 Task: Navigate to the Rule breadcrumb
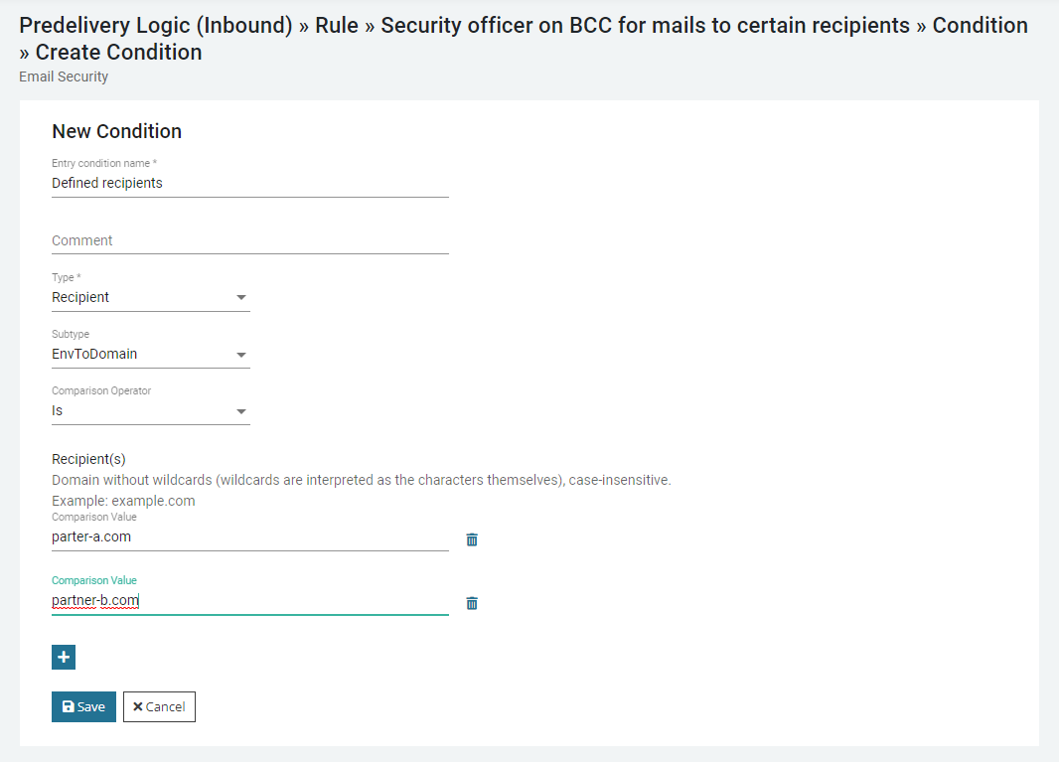pos(336,26)
